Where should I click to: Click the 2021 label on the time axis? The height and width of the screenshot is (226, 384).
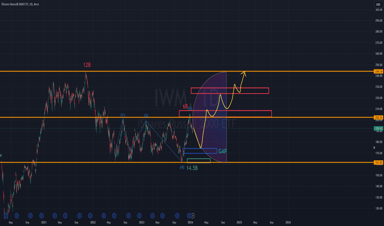(x=44, y=223)
